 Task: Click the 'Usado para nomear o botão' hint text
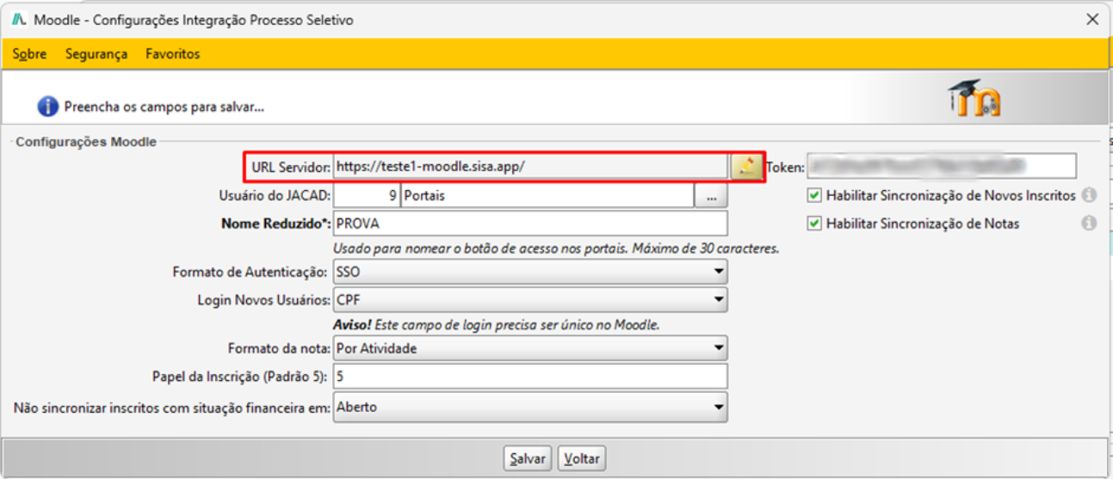pyautogui.click(x=556, y=249)
